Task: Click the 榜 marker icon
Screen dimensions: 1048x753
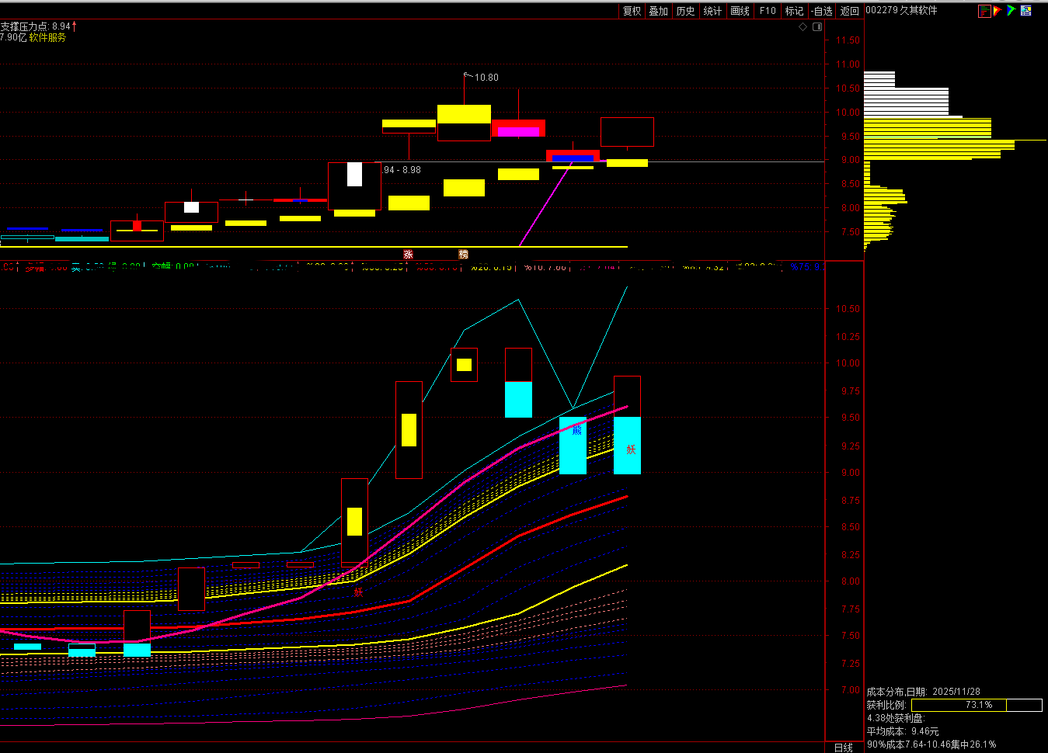Action: (464, 255)
